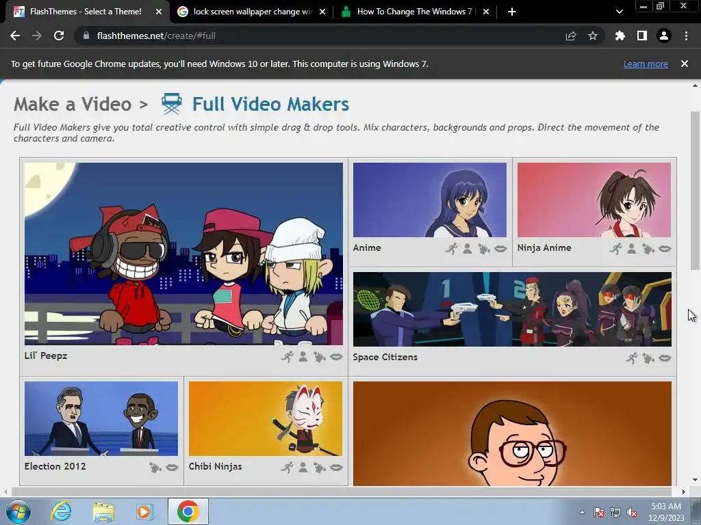Open Windows Explorer from the taskbar

click(103, 511)
